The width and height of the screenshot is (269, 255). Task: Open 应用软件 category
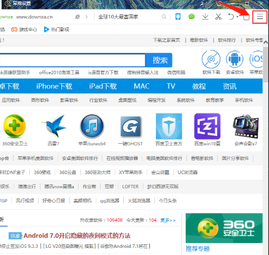coord(11,100)
